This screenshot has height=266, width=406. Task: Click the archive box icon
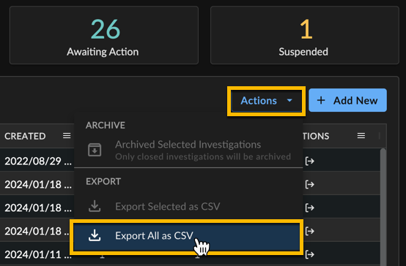pos(95,150)
